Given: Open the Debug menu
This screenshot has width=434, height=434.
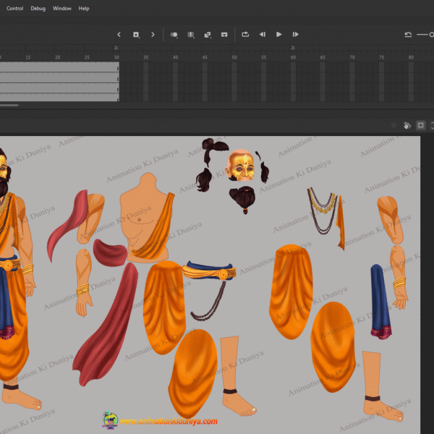Looking at the screenshot, I should point(38,8).
